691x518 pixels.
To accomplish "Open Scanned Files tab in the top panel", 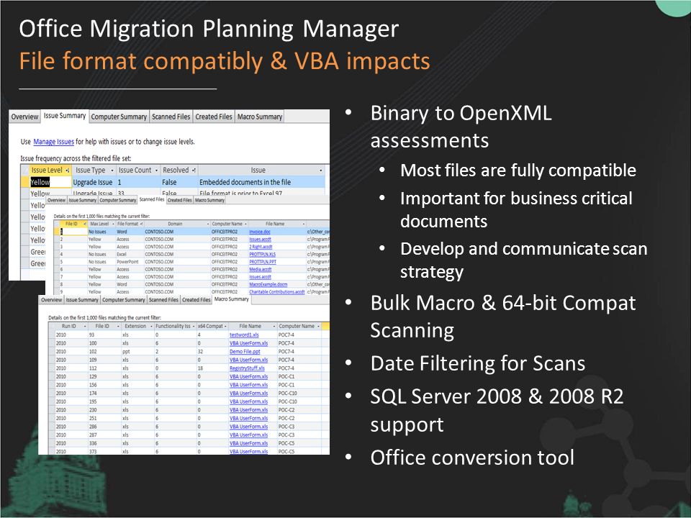I will [x=171, y=117].
